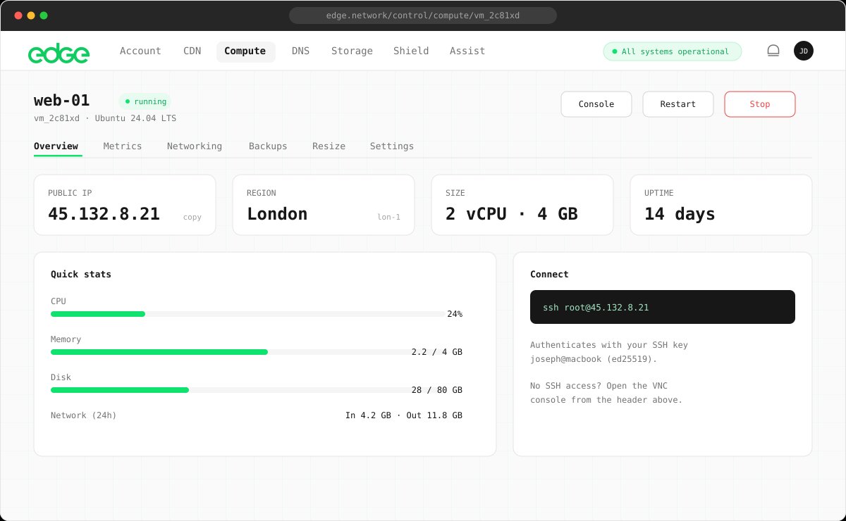Click the green macOS maximize window button
The image size is (846, 521).
[x=44, y=15]
